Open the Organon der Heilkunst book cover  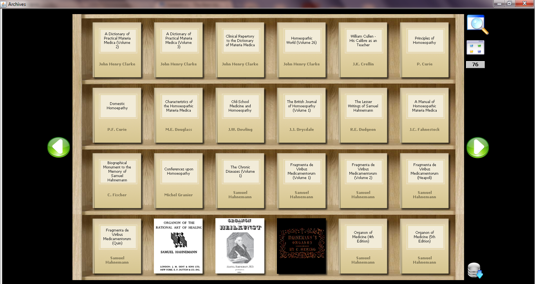point(240,246)
